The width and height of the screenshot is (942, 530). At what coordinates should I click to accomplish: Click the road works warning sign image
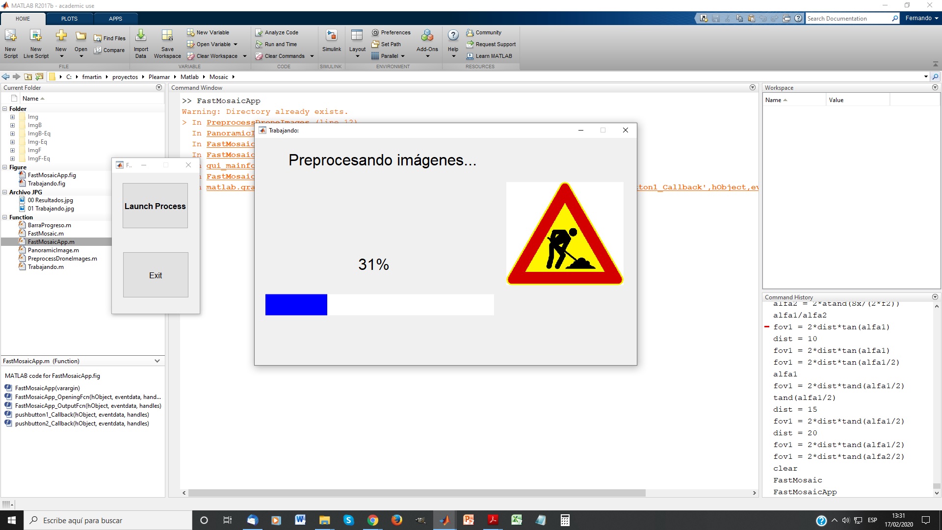point(565,234)
